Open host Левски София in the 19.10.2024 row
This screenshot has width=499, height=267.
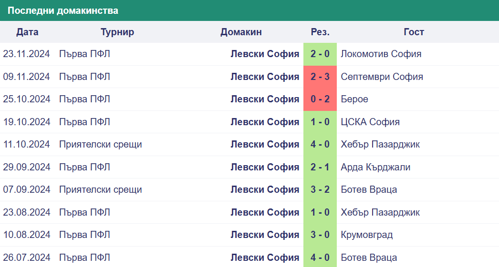[265, 122]
